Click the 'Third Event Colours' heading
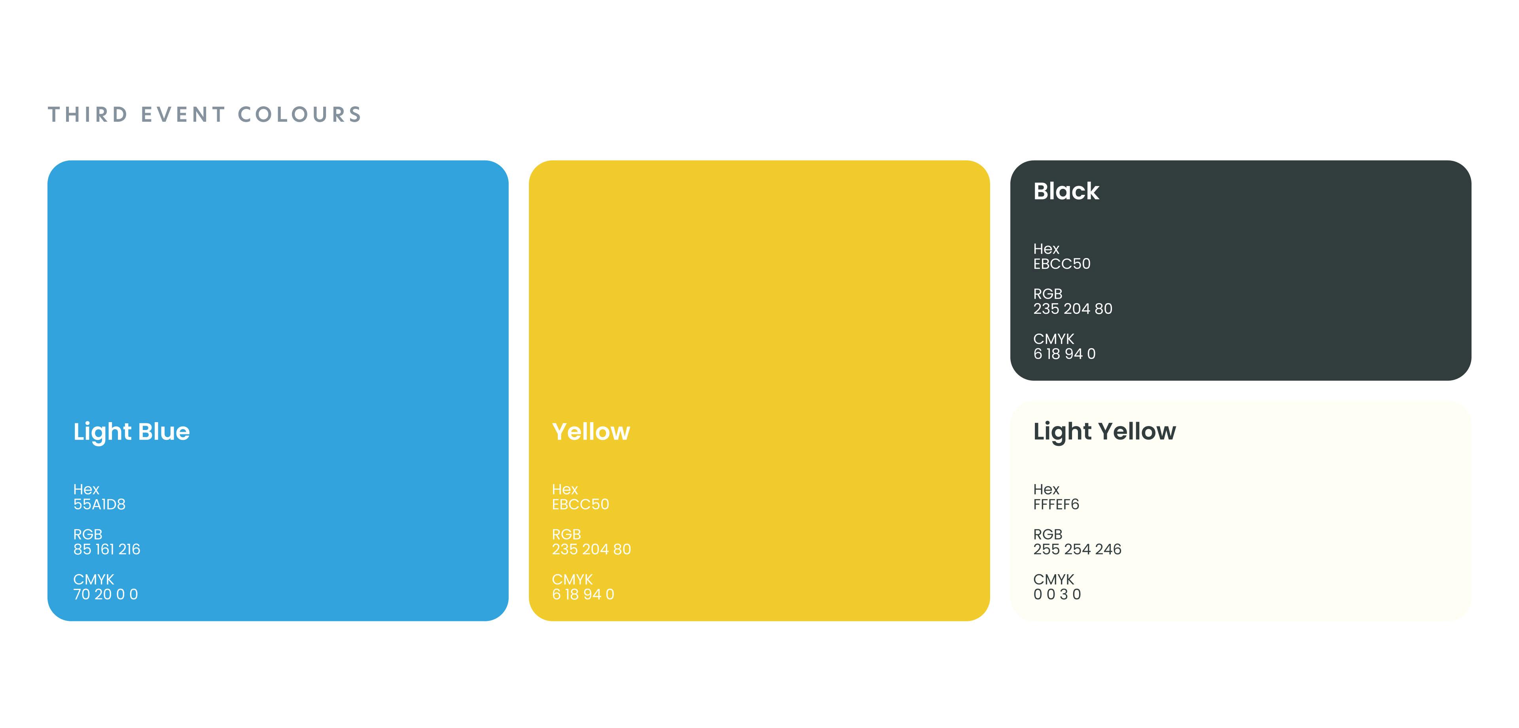The height and width of the screenshot is (728, 1519). tap(205, 114)
